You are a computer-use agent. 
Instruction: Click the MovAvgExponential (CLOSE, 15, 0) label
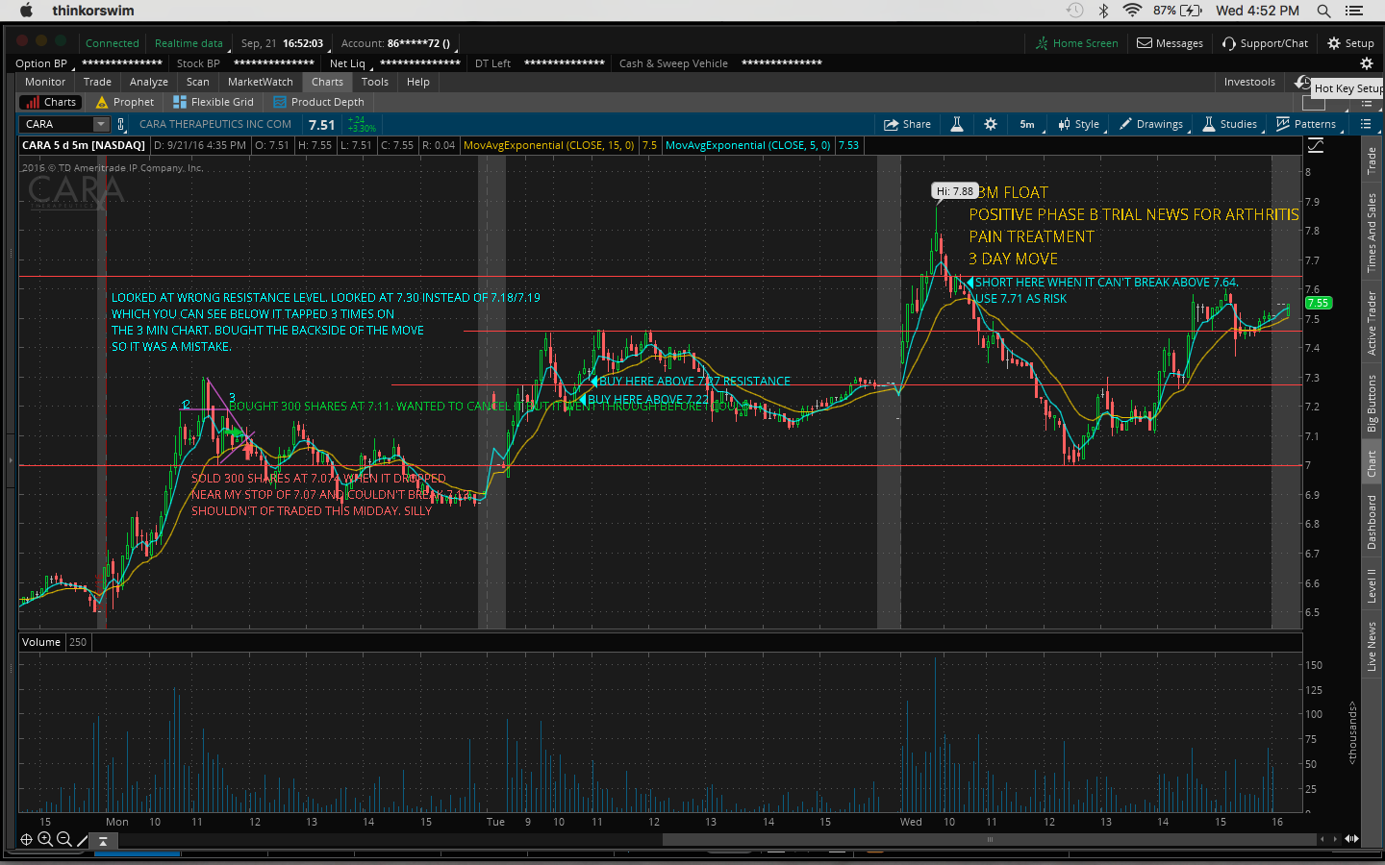click(x=549, y=145)
